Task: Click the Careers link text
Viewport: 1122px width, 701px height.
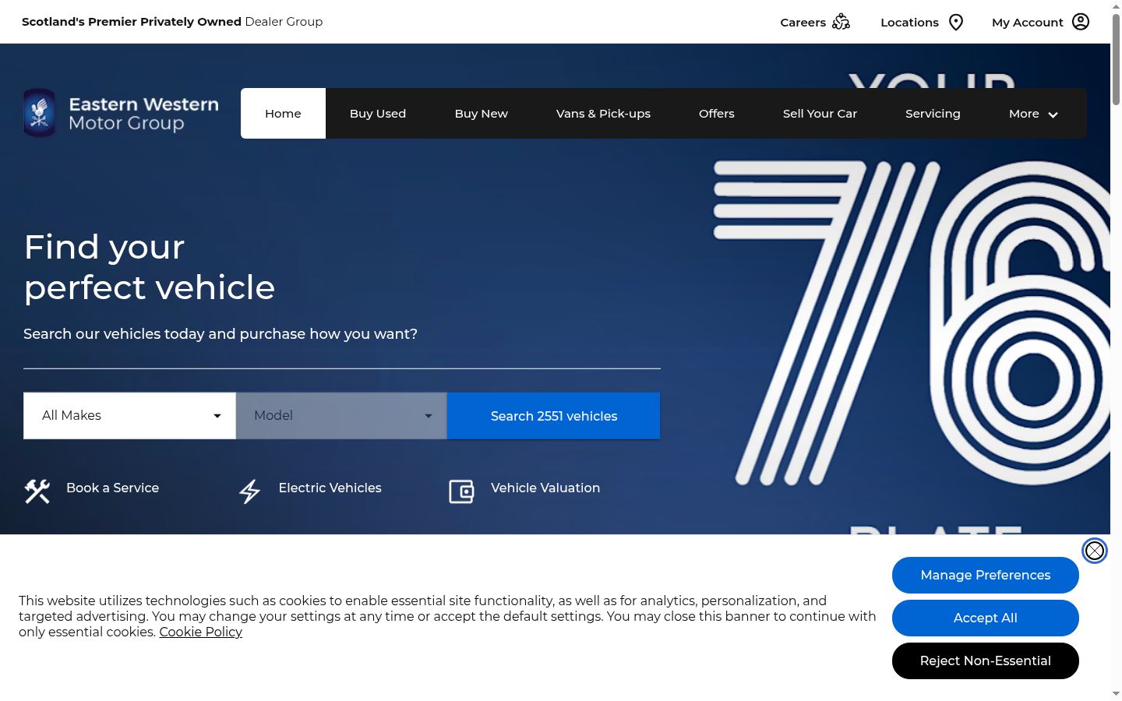Action: 803,23
